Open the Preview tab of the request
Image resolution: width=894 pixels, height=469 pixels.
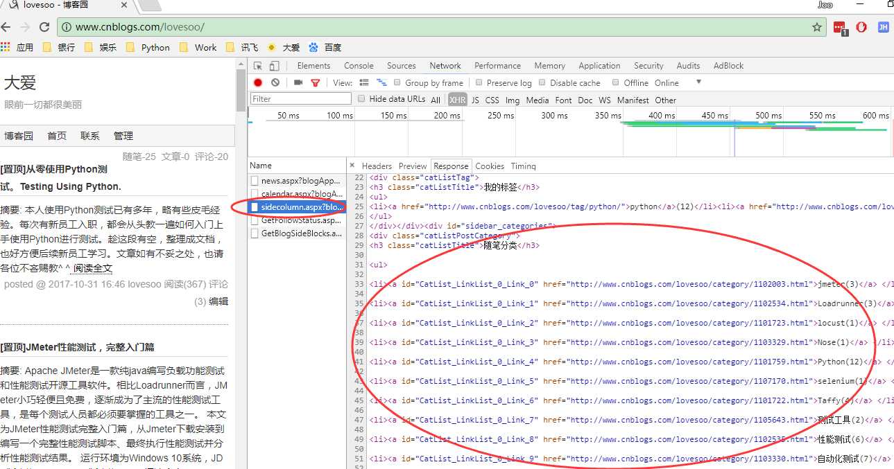pyautogui.click(x=413, y=166)
